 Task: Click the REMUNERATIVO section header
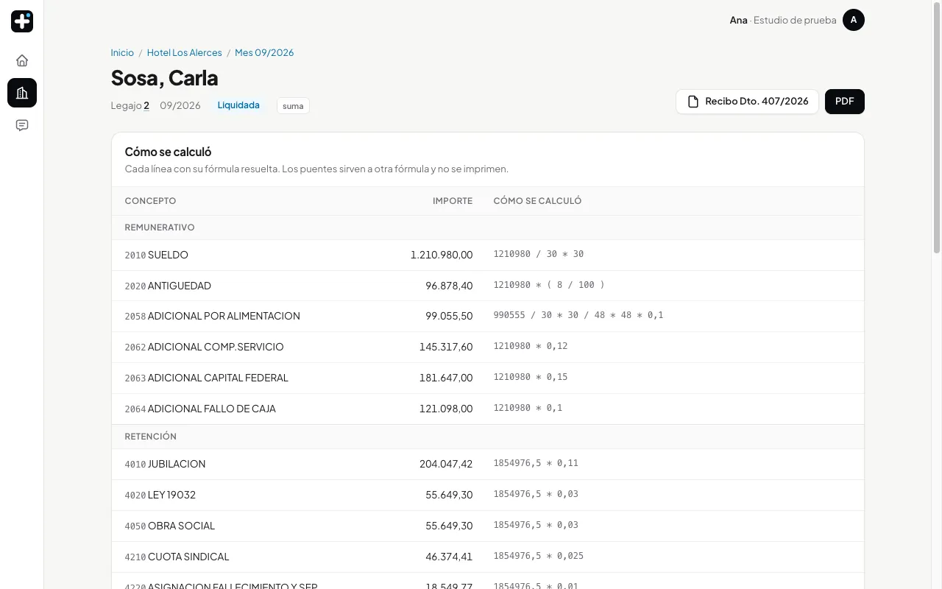(x=160, y=228)
